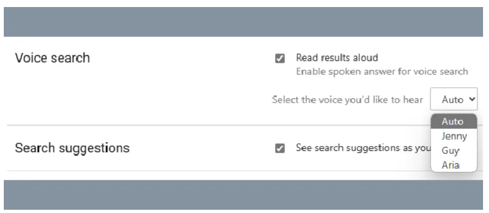Viewport: 489px width, 213px height.
Task: Click the Voice search section heading
Action: [x=53, y=58]
